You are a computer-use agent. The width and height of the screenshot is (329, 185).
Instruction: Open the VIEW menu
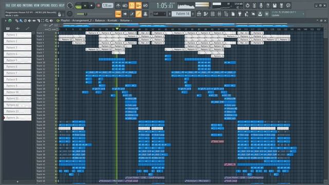pyautogui.click(x=36, y=5)
